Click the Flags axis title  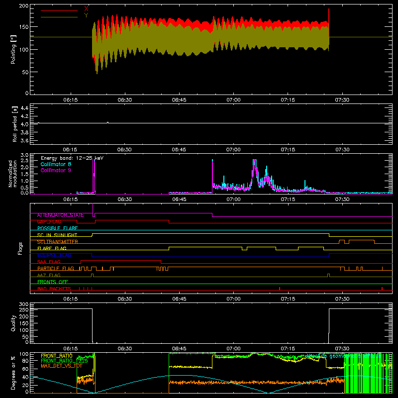20,248
